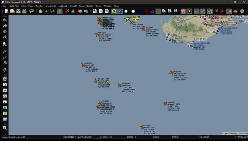Open the Tools menu
The width and height of the screenshot is (248, 141).
point(99,6)
